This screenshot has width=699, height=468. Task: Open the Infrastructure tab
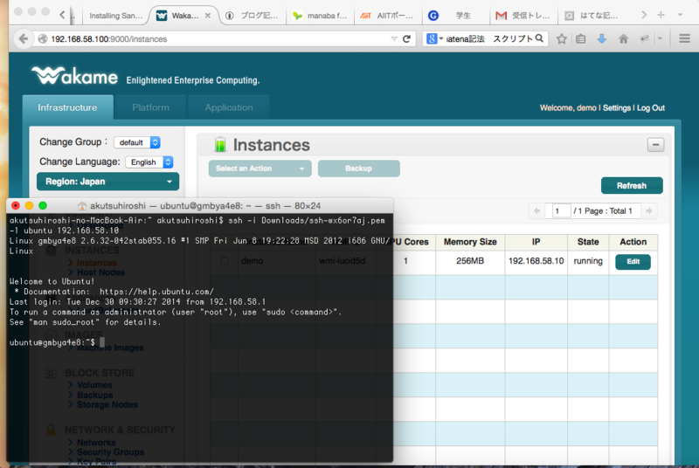click(x=68, y=107)
